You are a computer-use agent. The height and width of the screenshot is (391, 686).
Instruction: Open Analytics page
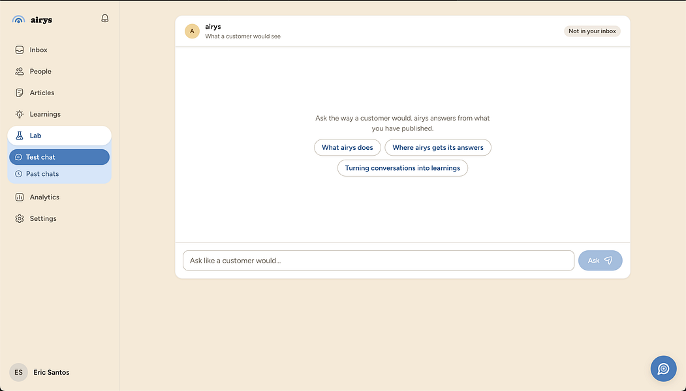(59, 197)
